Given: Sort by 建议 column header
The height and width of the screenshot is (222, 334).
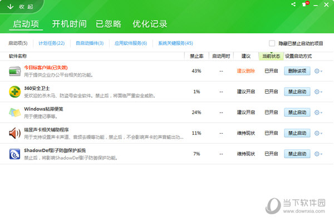Looking at the screenshot, I should pos(246,56).
